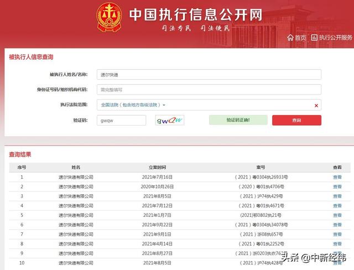The height and width of the screenshot is (270, 354).
Task: Click 查看 link for row 8
Action: tap(337, 244)
